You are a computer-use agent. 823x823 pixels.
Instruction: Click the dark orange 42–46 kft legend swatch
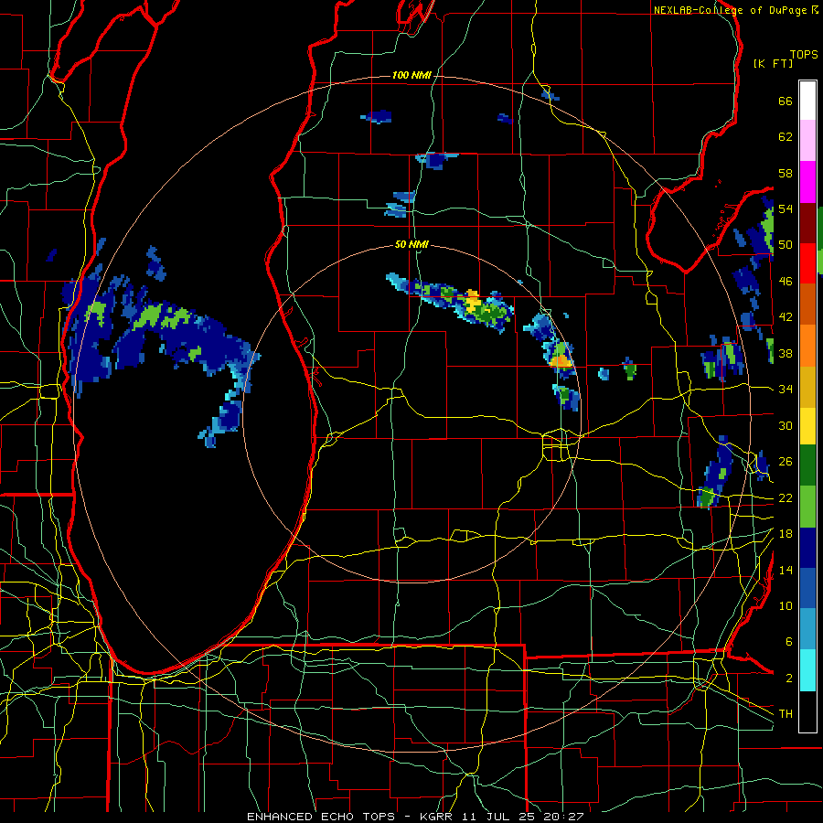807,305
